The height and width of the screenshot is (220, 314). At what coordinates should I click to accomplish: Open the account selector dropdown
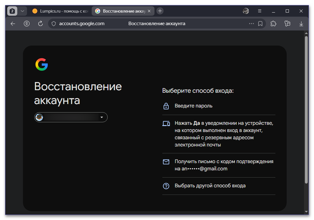71,117
